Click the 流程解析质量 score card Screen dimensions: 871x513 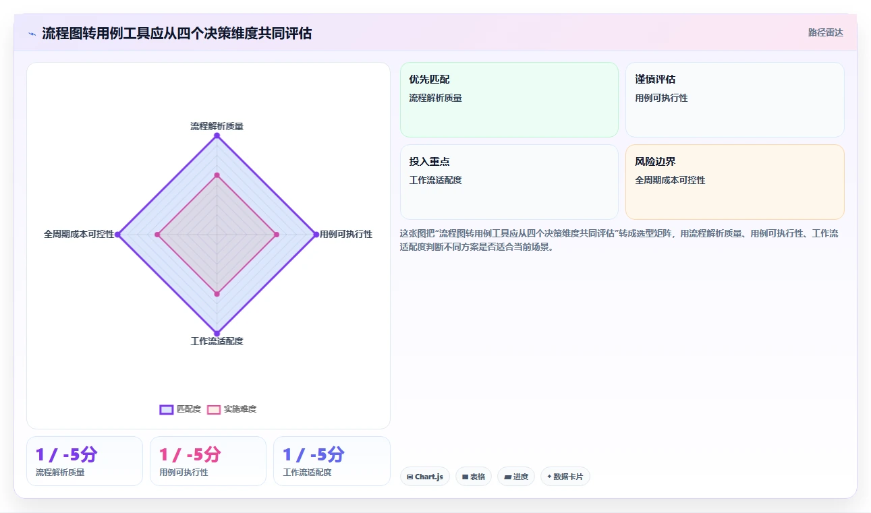(84, 461)
